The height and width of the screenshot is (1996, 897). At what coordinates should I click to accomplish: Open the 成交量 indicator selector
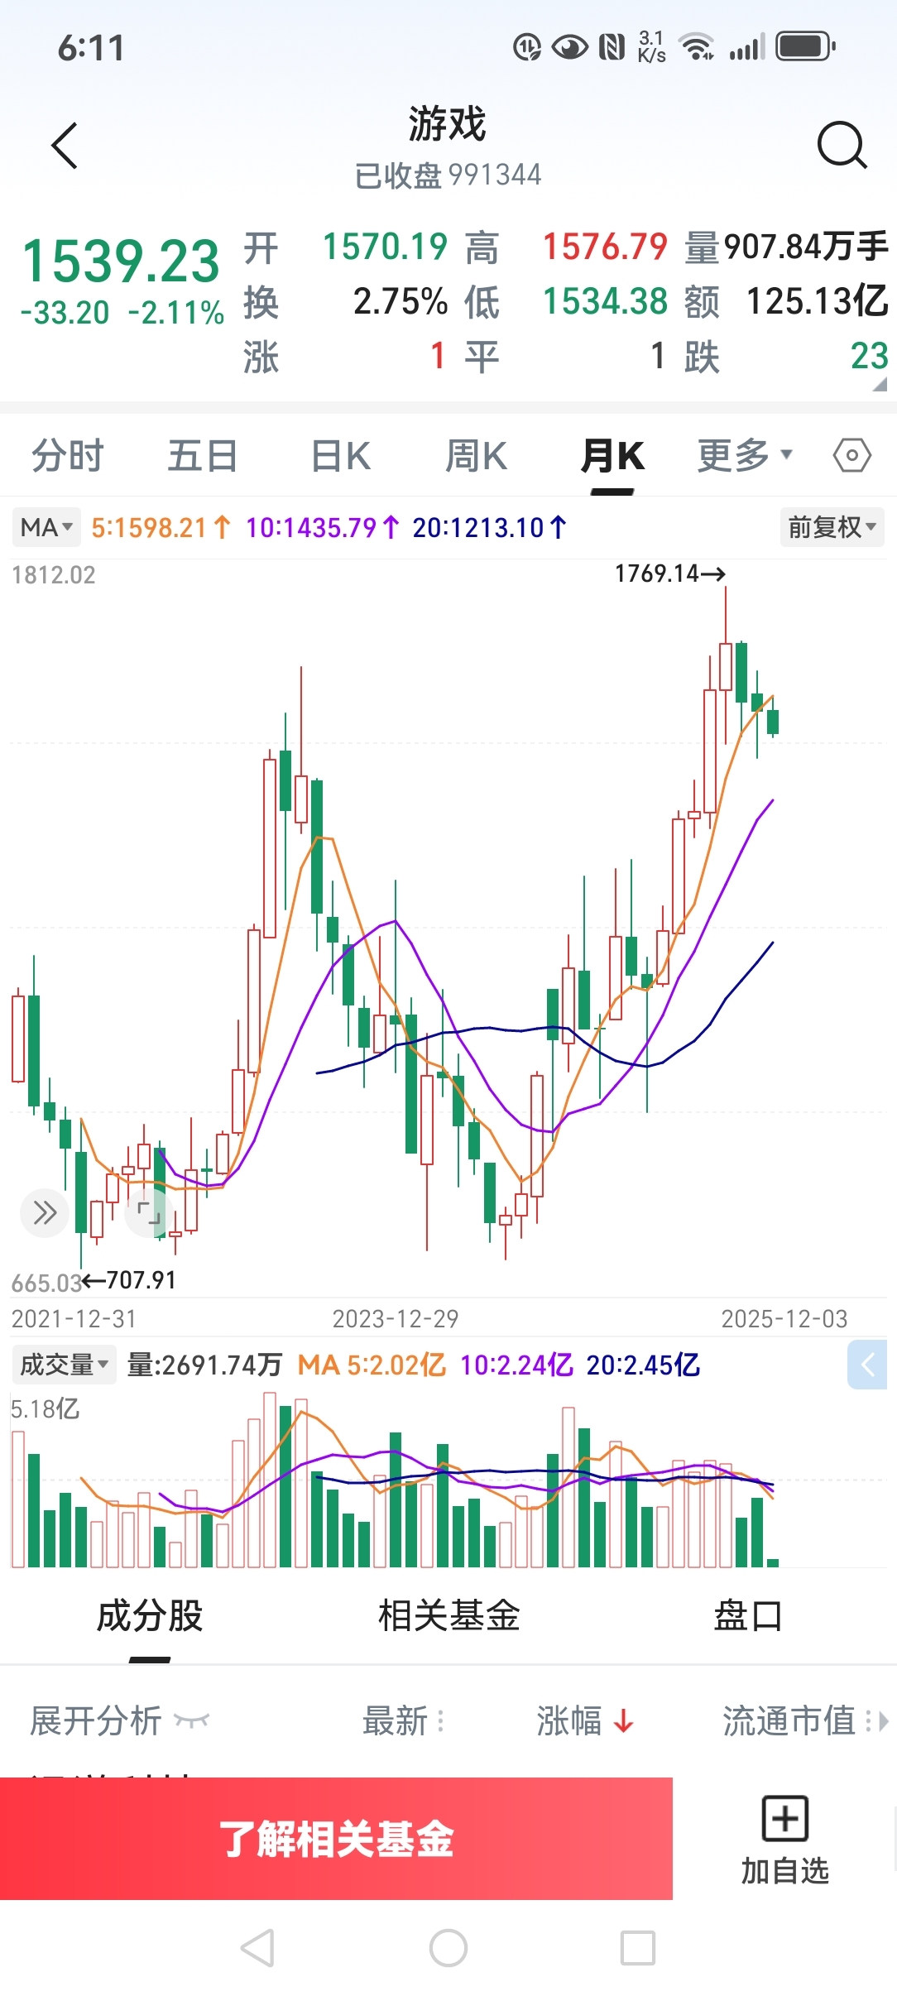pyautogui.click(x=64, y=1365)
